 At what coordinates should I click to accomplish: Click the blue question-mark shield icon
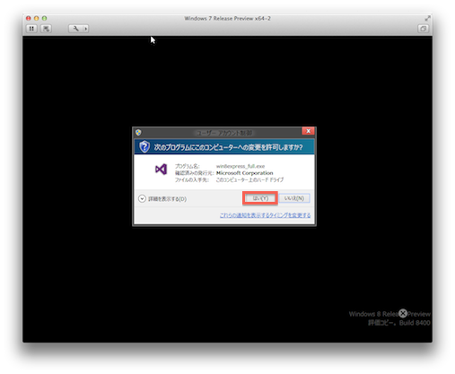click(144, 147)
